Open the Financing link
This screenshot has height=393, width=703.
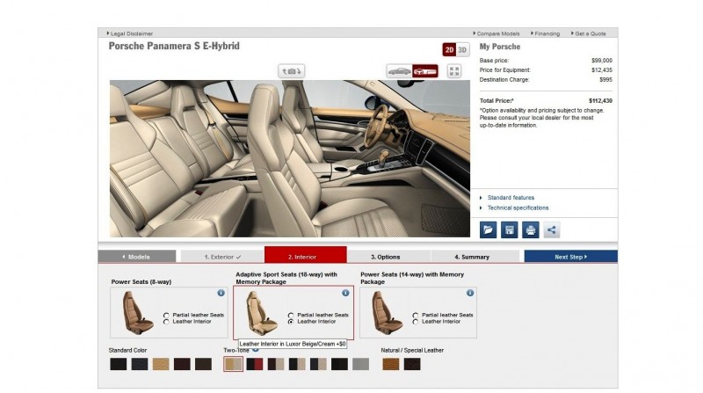pyautogui.click(x=545, y=33)
